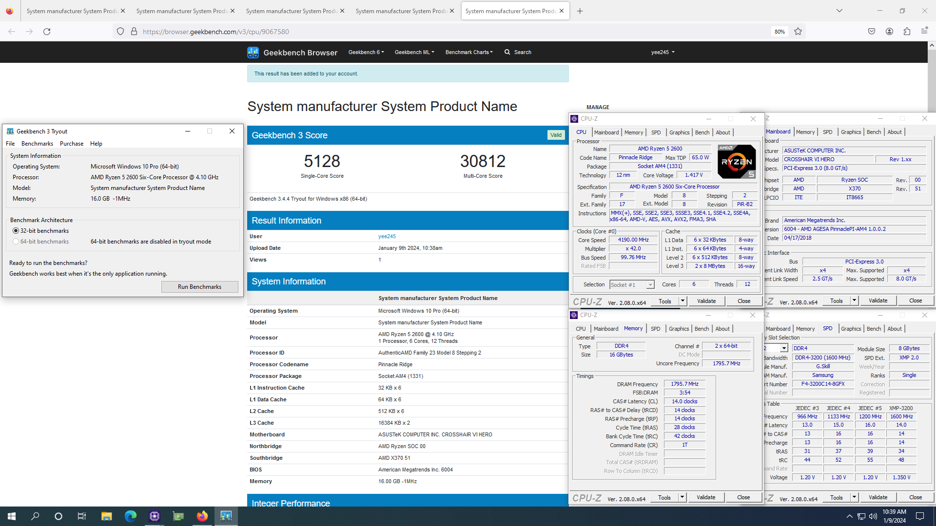Switch to About tab in CPU-Z CPU window
The width and height of the screenshot is (936, 526).
click(x=723, y=132)
